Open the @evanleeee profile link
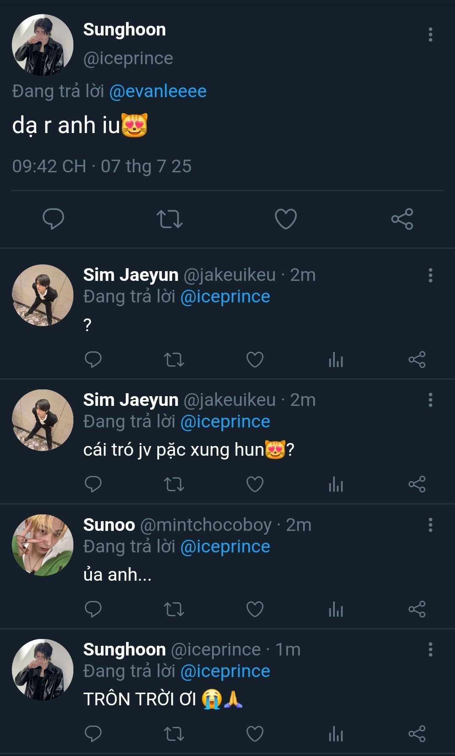 [158, 91]
